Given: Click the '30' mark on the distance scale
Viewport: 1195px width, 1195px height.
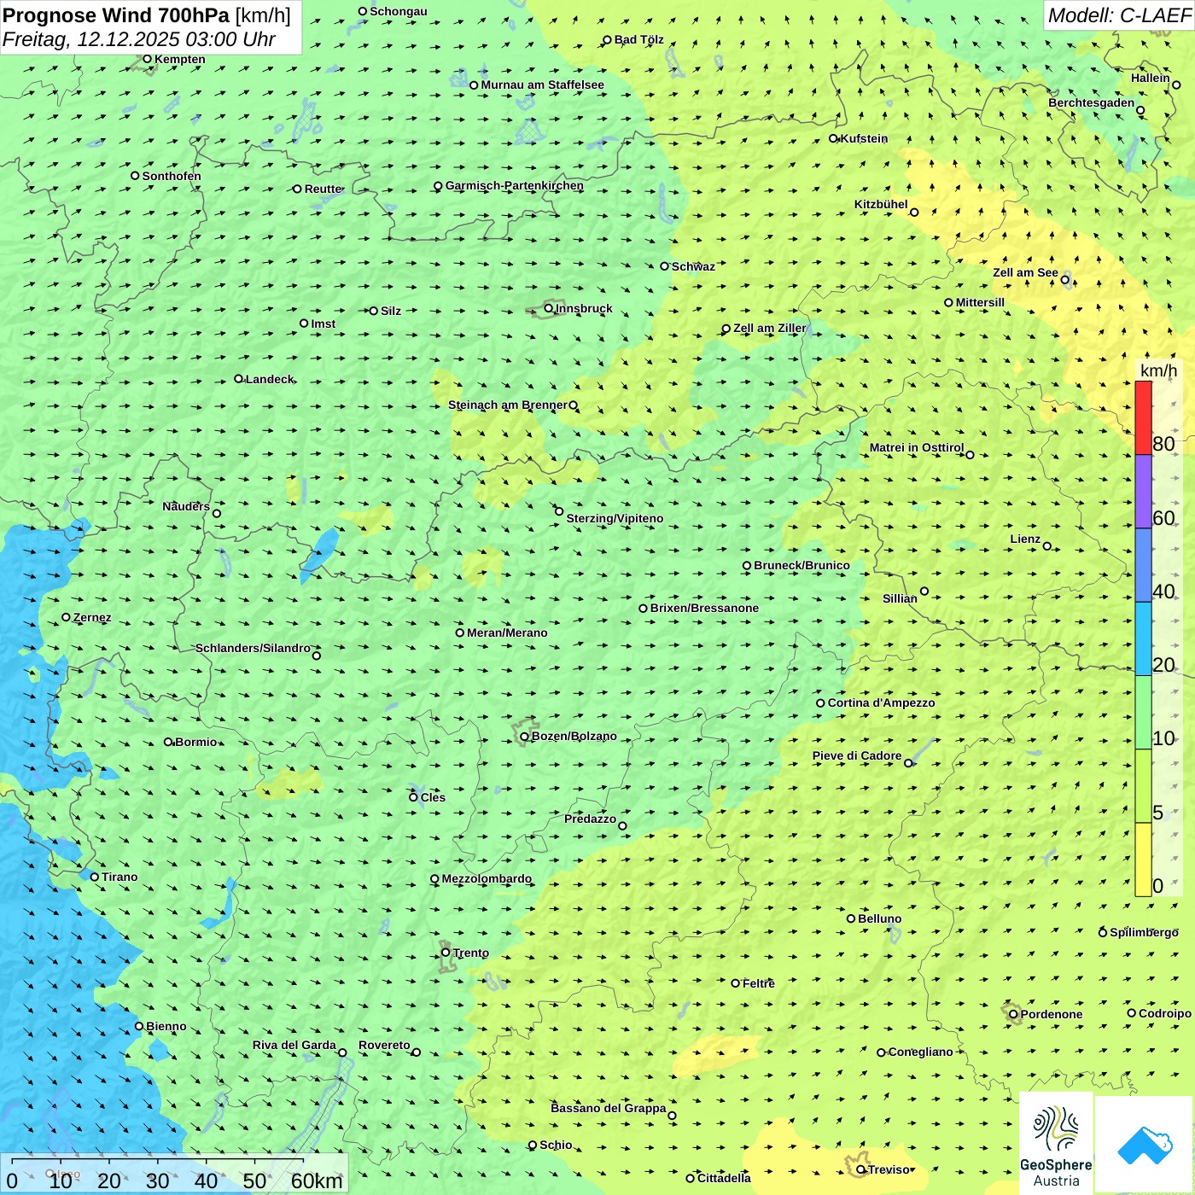Looking at the screenshot, I should (x=157, y=1180).
